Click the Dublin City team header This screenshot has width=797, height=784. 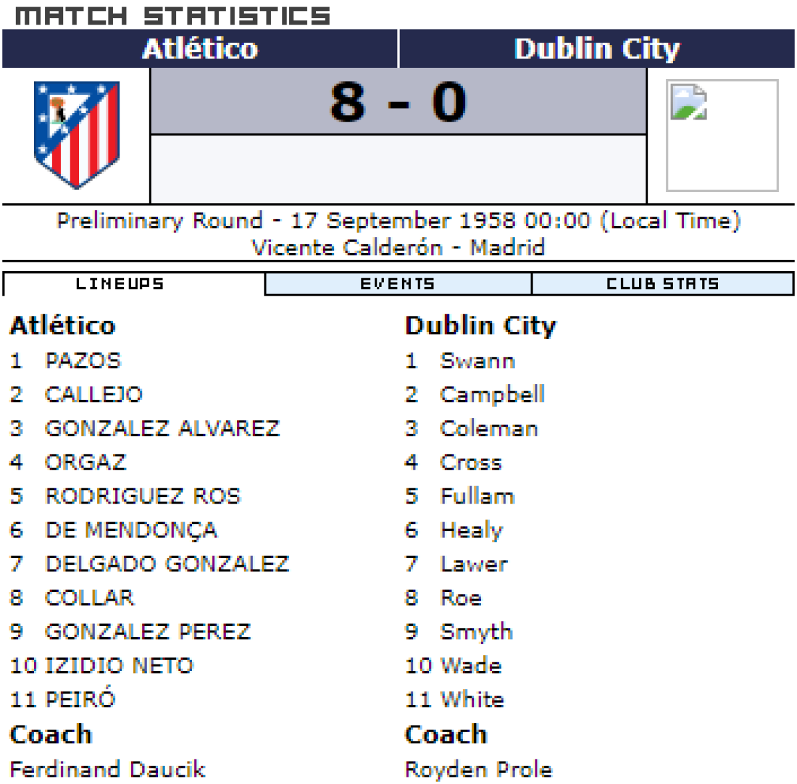[596, 49]
